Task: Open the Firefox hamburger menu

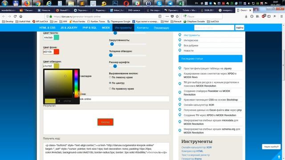Action: pyautogui.click(x=281, y=16)
